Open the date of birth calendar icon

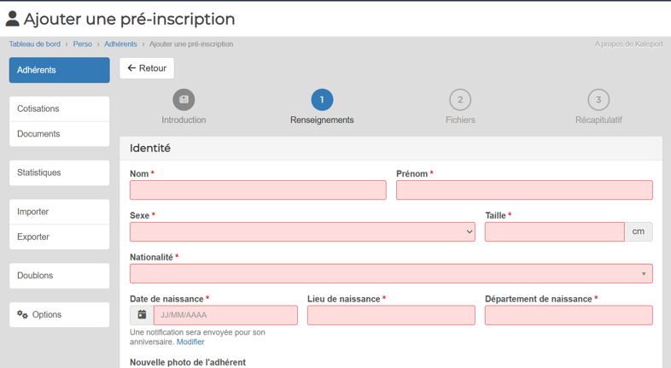pyautogui.click(x=142, y=315)
